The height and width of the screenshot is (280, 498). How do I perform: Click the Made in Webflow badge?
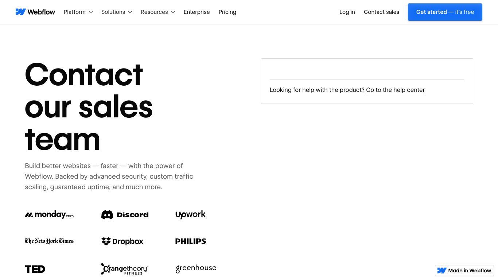(464, 271)
